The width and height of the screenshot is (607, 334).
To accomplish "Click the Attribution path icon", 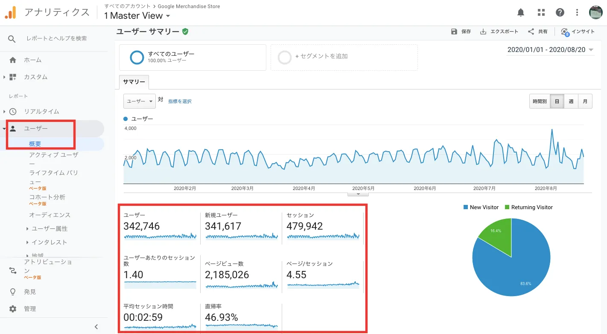I will pos(13,270).
